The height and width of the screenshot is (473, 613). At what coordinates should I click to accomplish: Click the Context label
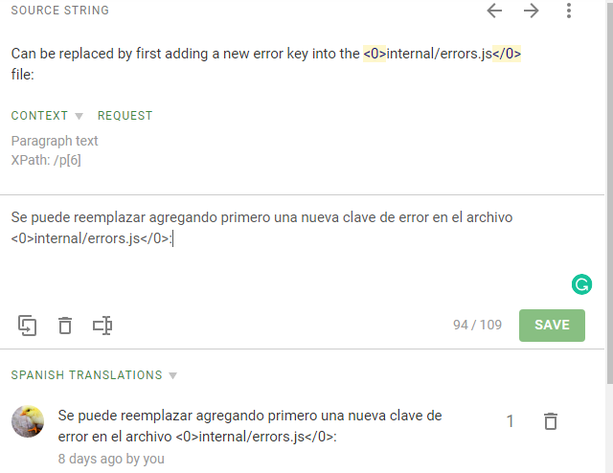pyautogui.click(x=39, y=116)
